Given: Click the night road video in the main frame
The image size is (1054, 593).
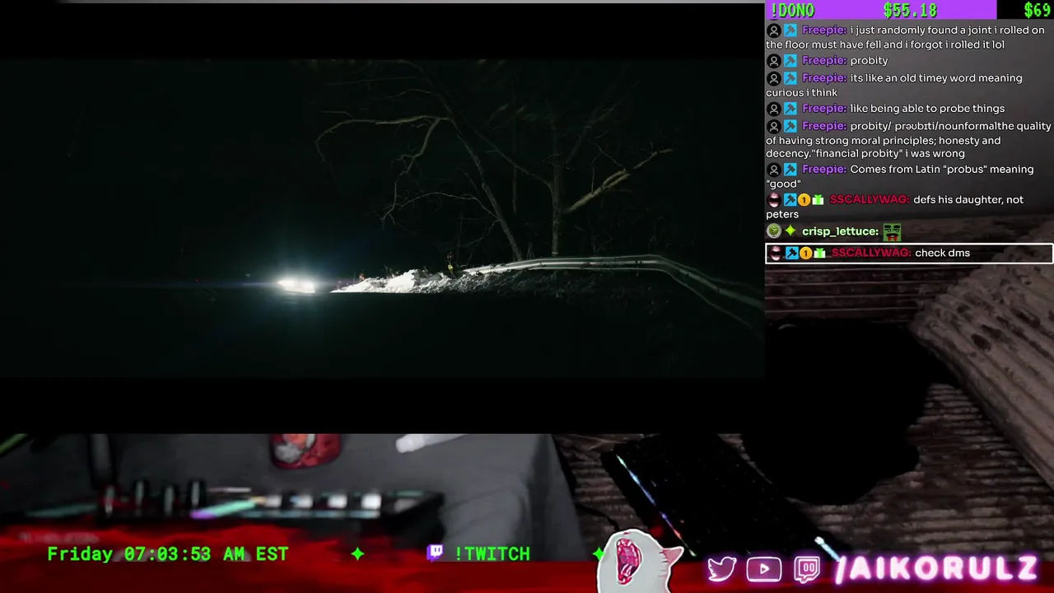Looking at the screenshot, I should coord(382,218).
